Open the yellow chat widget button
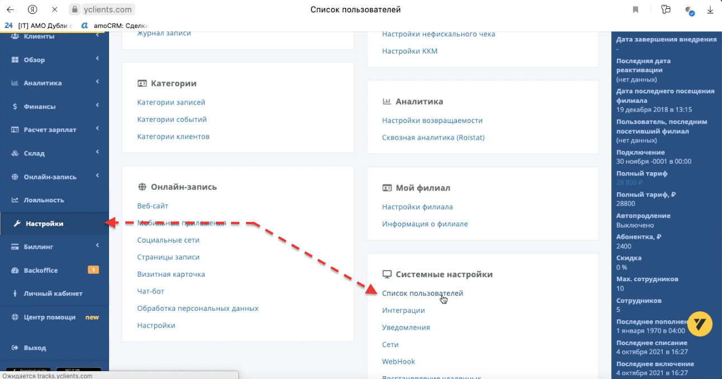The width and height of the screenshot is (722, 379). (700, 324)
